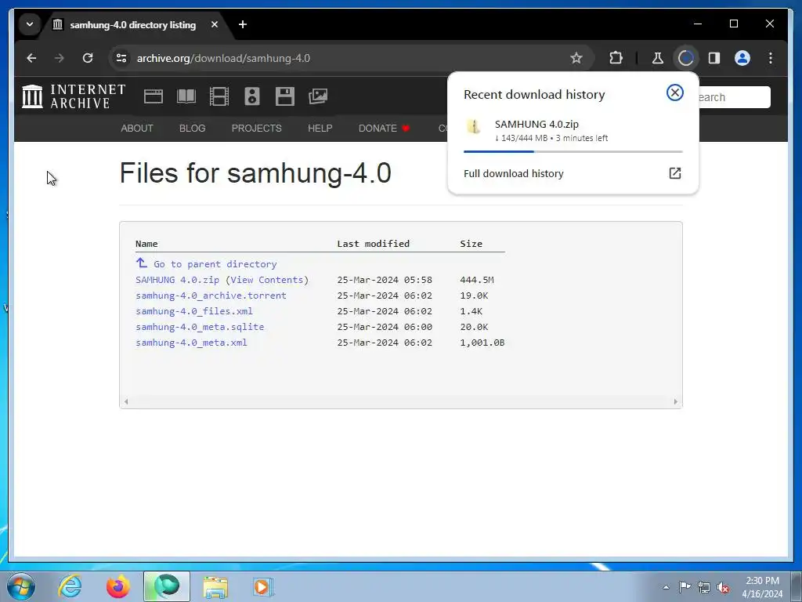Close the Recent download history popup
This screenshot has height=602, width=802.
[x=674, y=92]
